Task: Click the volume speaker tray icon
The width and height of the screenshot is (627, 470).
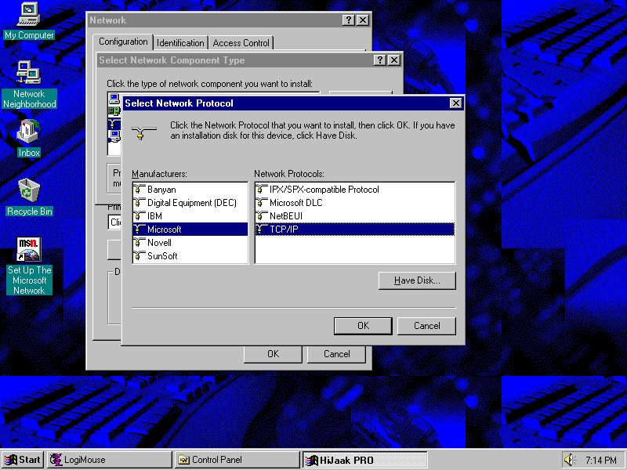Action: pyautogui.click(x=569, y=460)
